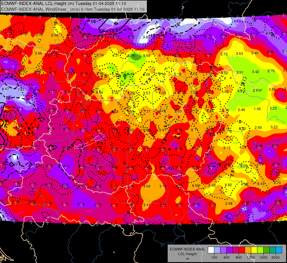Click the wind shear value '9.71'
This screenshot has height=263, width=287.
tap(194, 130)
